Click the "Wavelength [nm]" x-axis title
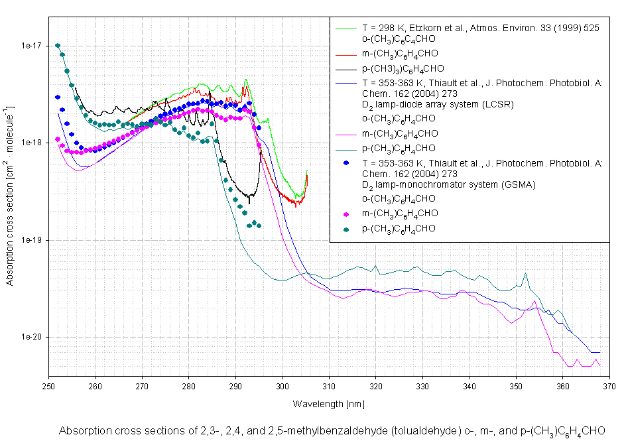626x443 pixels. (328, 403)
